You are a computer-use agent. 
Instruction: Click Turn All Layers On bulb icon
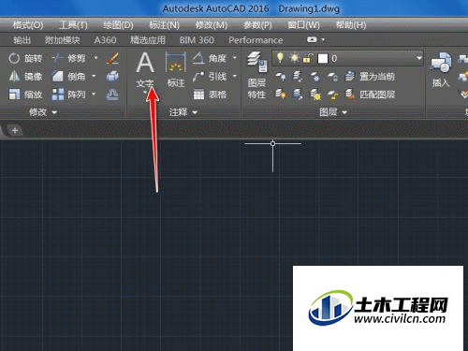click(281, 95)
